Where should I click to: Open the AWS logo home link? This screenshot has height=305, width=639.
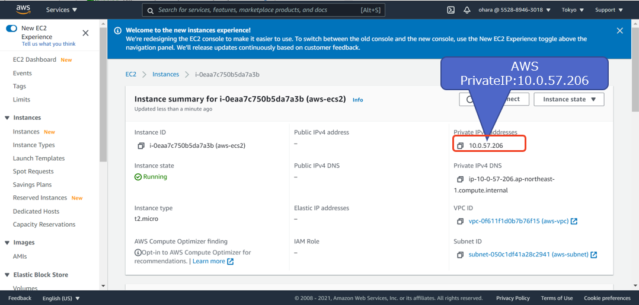tap(24, 9)
